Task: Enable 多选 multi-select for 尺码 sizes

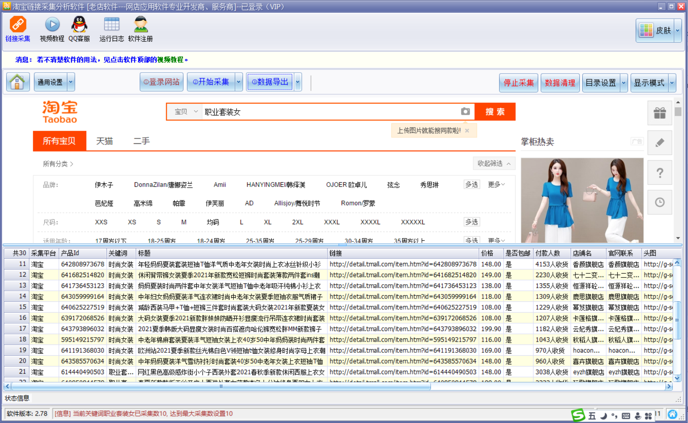Action: tap(472, 222)
